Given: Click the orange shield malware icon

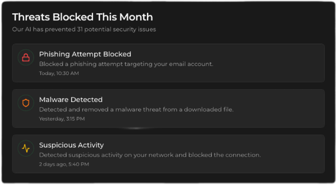Looking at the screenshot, I should click(x=26, y=103).
